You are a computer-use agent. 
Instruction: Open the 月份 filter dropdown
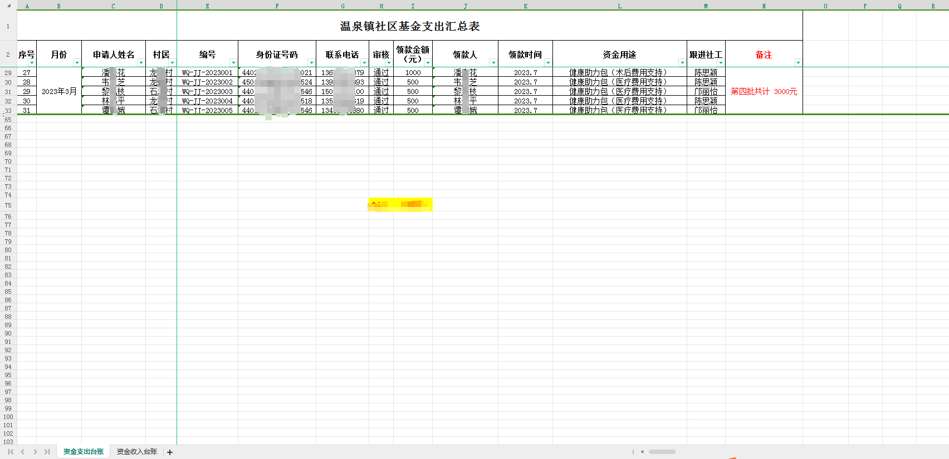[77, 63]
